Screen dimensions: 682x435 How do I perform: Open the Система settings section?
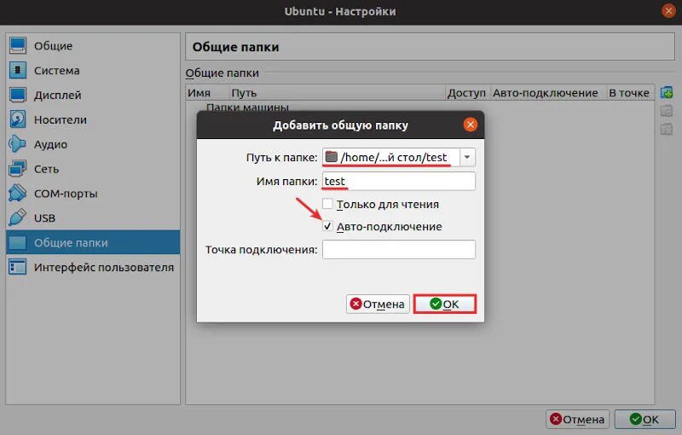point(93,71)
